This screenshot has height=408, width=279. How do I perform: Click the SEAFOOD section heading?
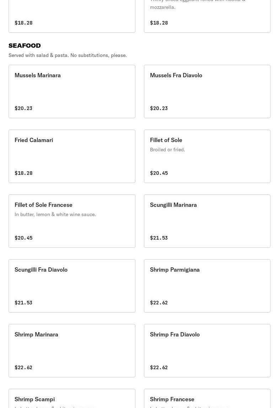(x=25, y=46)
